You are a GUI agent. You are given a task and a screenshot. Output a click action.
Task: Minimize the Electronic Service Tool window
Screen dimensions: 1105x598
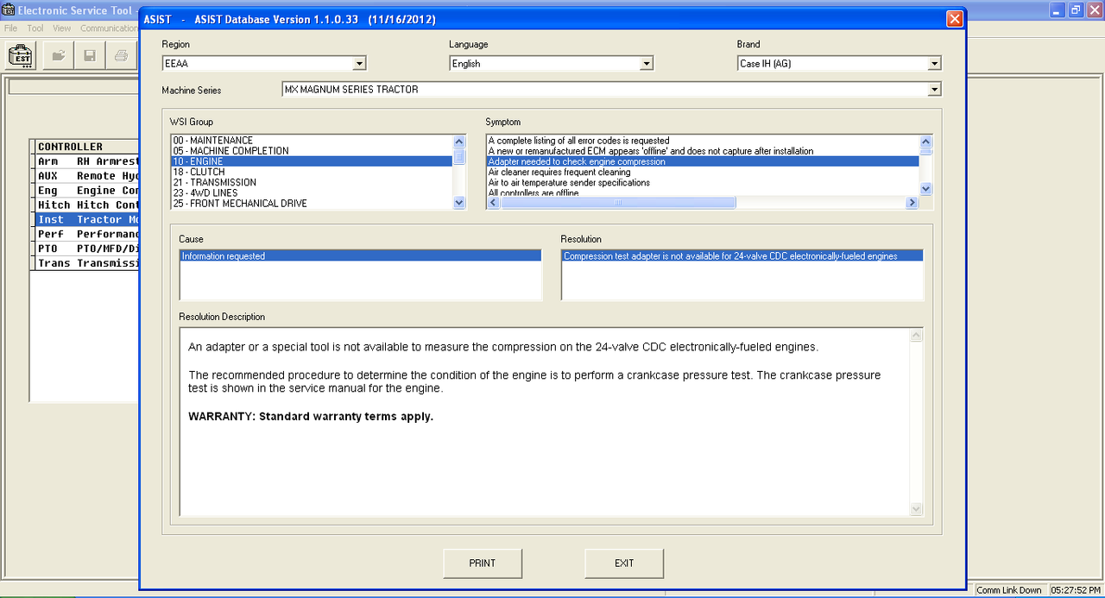[1058, 10]
